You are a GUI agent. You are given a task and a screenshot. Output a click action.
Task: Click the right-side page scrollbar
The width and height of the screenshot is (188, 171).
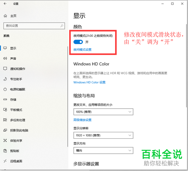point(186,65)
